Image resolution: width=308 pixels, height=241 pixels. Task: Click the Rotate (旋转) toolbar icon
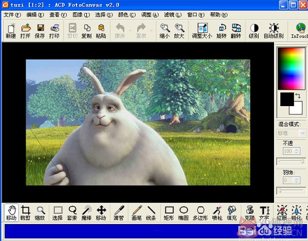click(x=221, y=31)
